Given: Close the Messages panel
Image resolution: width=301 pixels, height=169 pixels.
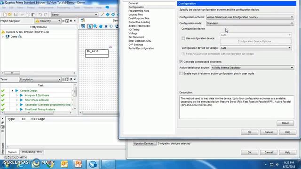Looking at the screenshot, I should pos(3,119).
